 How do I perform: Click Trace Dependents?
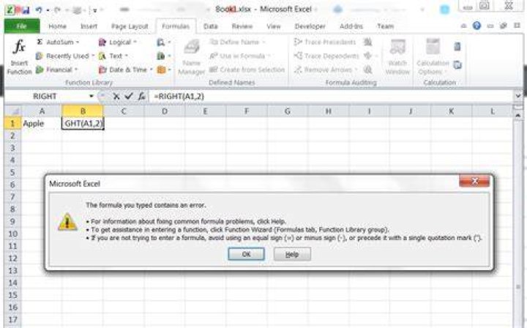[x=326, y=56]
